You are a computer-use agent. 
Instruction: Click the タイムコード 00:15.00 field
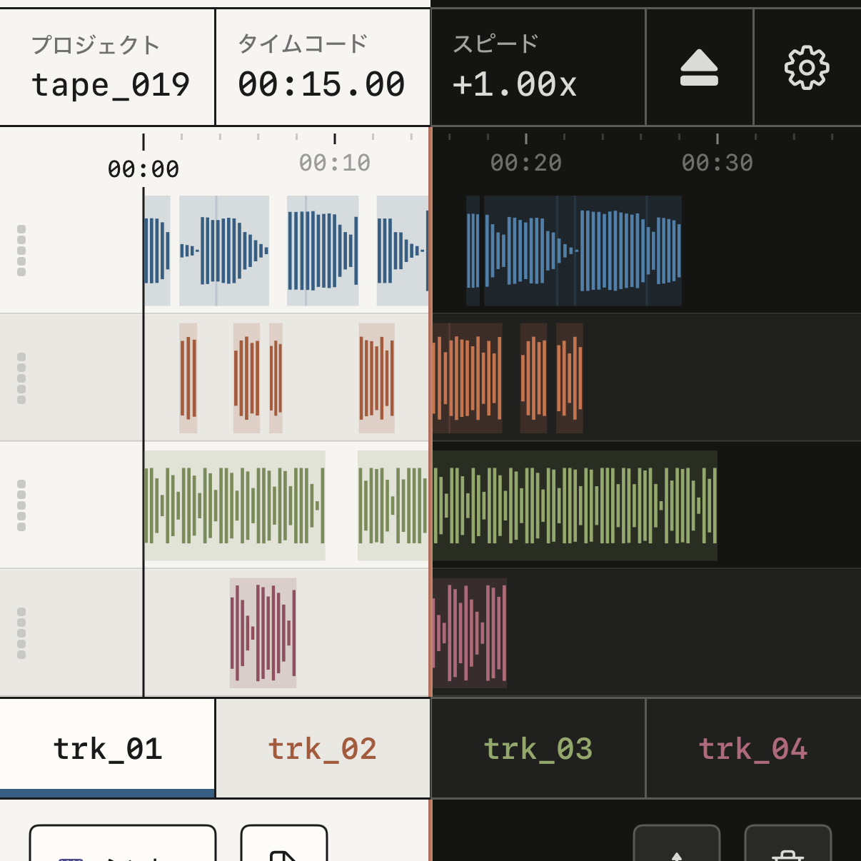[323, 67]
